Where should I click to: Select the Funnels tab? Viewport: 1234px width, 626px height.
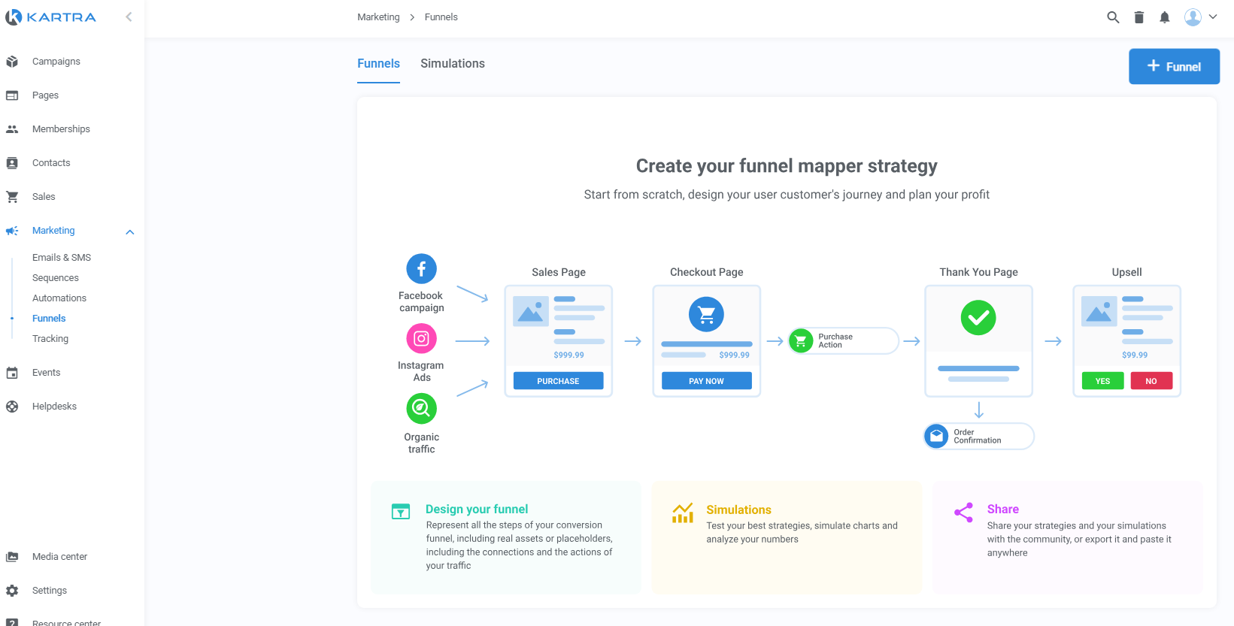click(378, 64)
